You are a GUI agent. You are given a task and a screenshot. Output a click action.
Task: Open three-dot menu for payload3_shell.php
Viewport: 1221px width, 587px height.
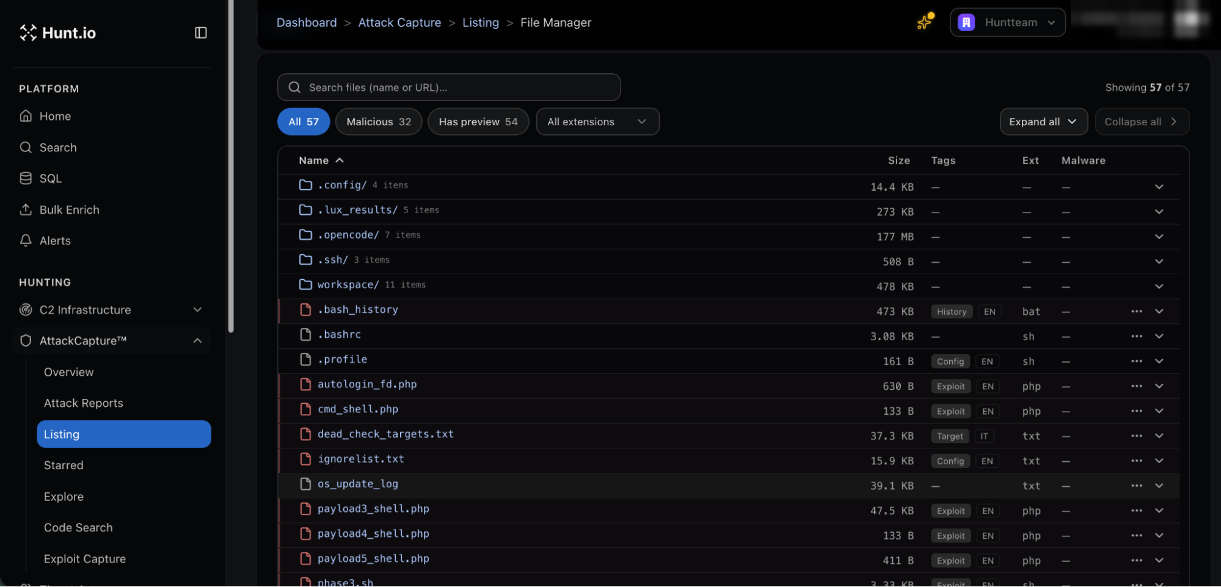(x=1136, y=511)
